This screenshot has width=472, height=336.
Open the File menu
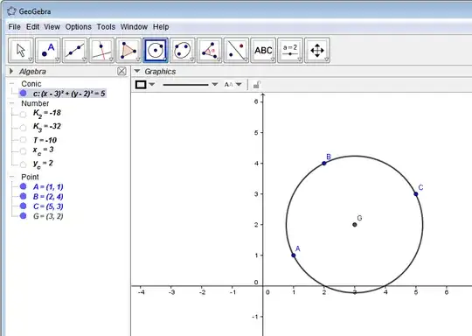tap(15, 27)
